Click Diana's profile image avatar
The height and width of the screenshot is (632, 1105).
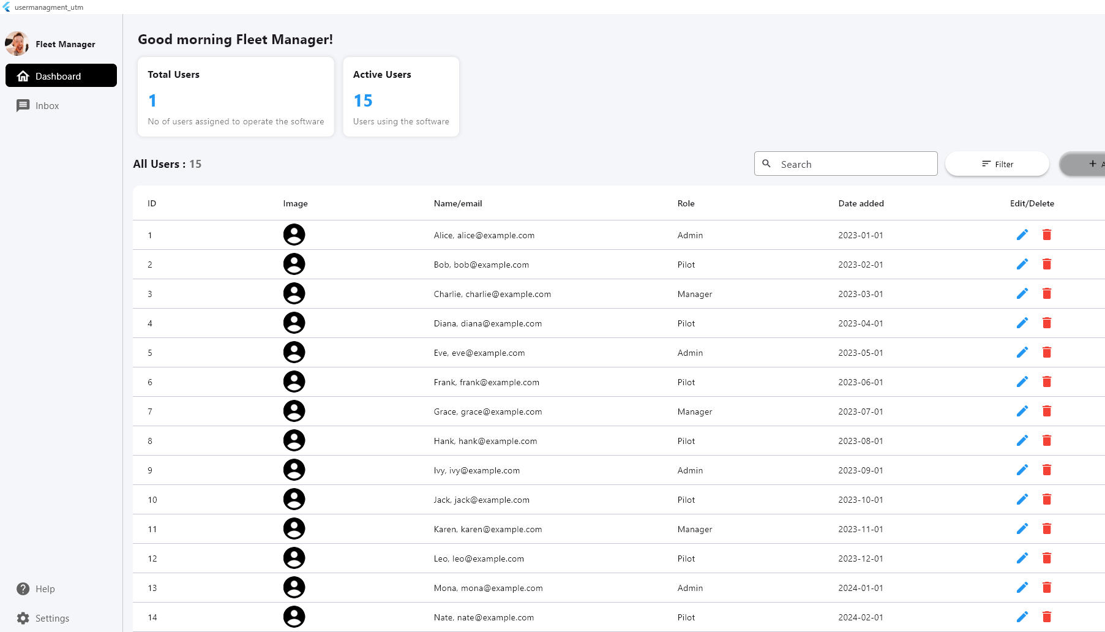tap(294, 323)
